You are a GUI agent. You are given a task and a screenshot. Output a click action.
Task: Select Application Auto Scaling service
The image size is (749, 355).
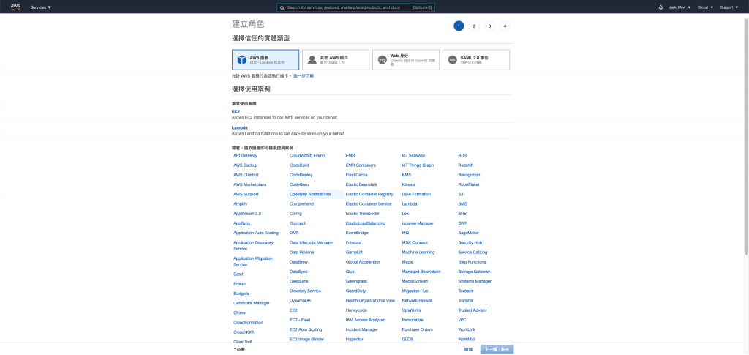[255, 233]
